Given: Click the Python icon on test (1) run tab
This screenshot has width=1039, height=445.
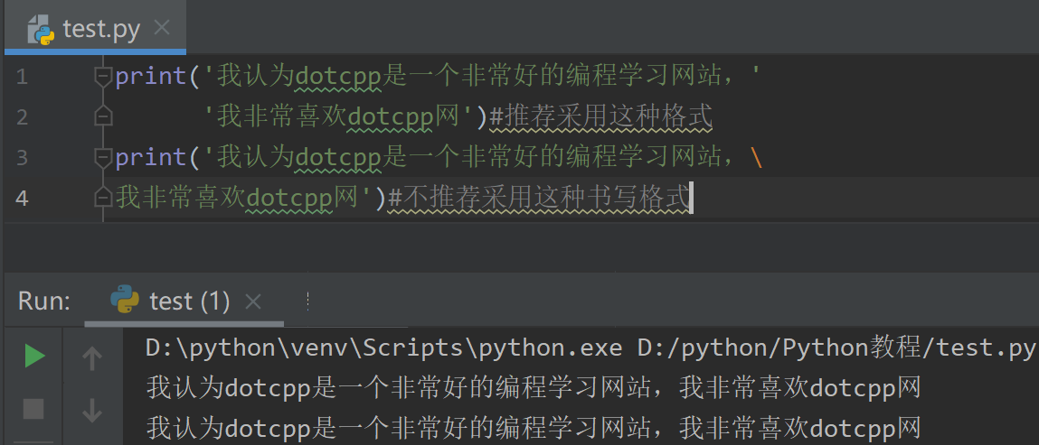Looking at the screenshot, I should tap(124, 300).
